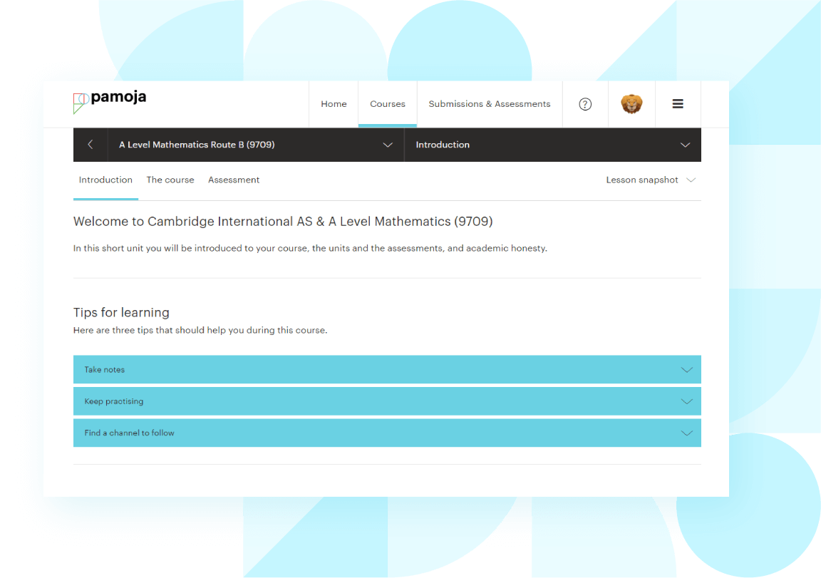This screenshot has width=821, height=578.
Task: Click the Welcome to Cambridge International heading
Action: pyautogui.click(x=283, y=222)
